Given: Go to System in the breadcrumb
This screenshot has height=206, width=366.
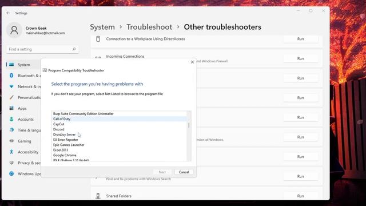Looking at the screenshot, I should point(102,27).
